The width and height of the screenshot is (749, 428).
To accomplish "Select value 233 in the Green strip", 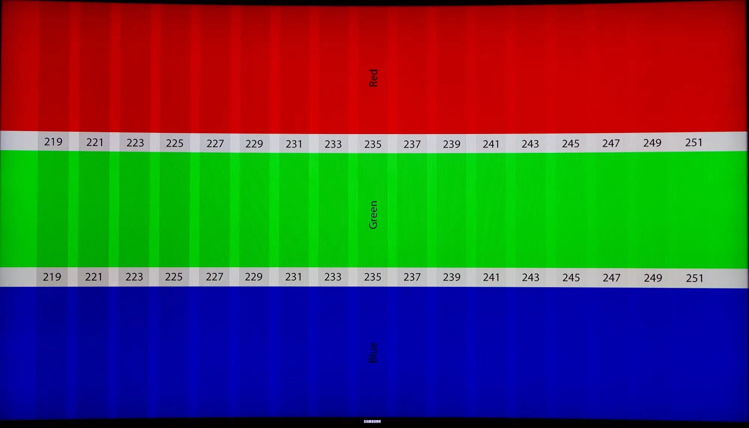I will point(333,277).
